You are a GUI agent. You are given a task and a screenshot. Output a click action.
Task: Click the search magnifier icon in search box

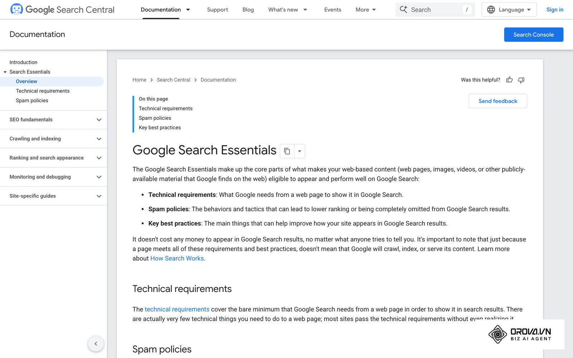click(404, 10)
